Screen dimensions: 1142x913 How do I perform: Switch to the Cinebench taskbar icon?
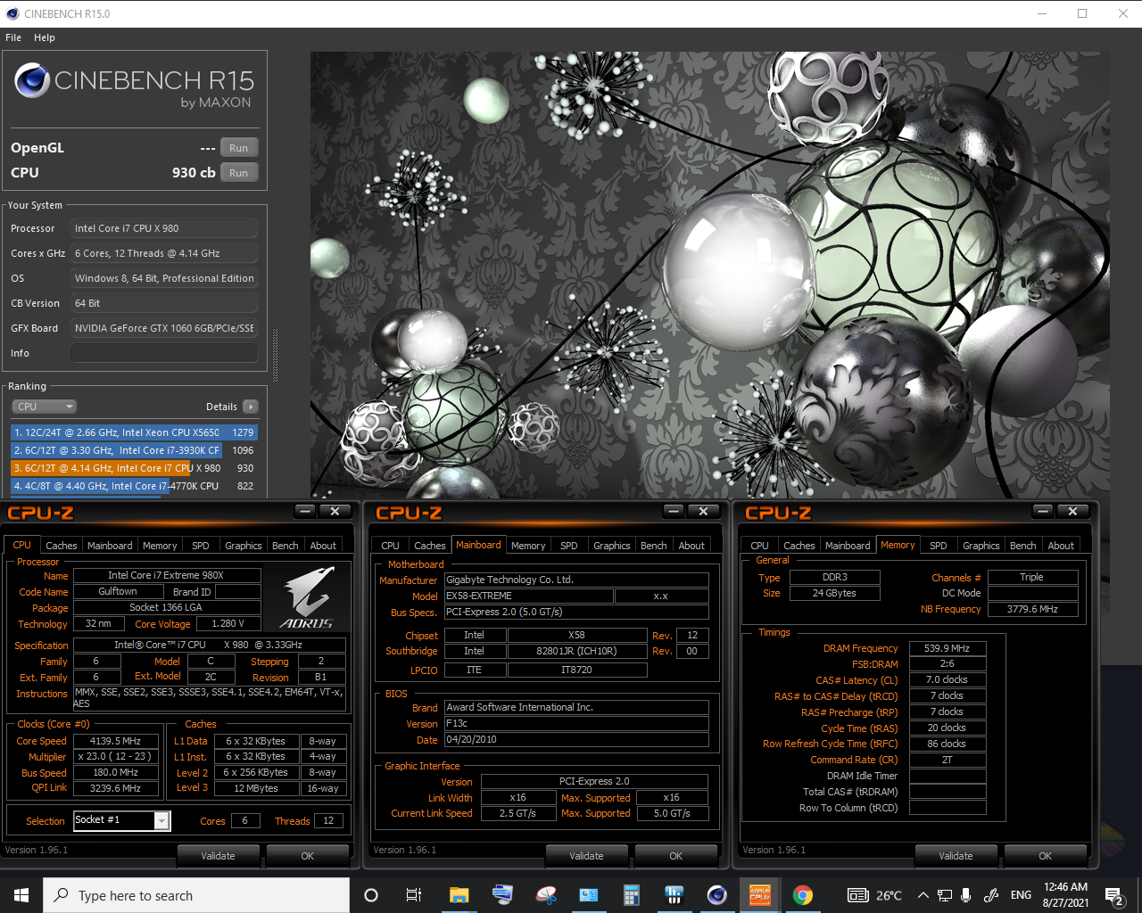pos(716,895)
